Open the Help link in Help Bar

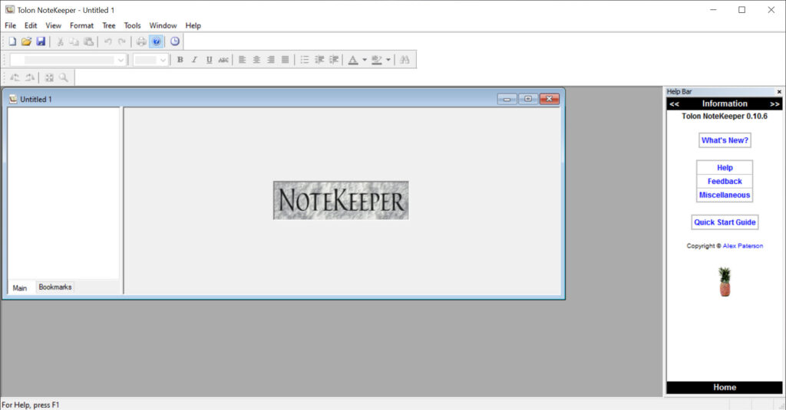[x=725, y=168]
